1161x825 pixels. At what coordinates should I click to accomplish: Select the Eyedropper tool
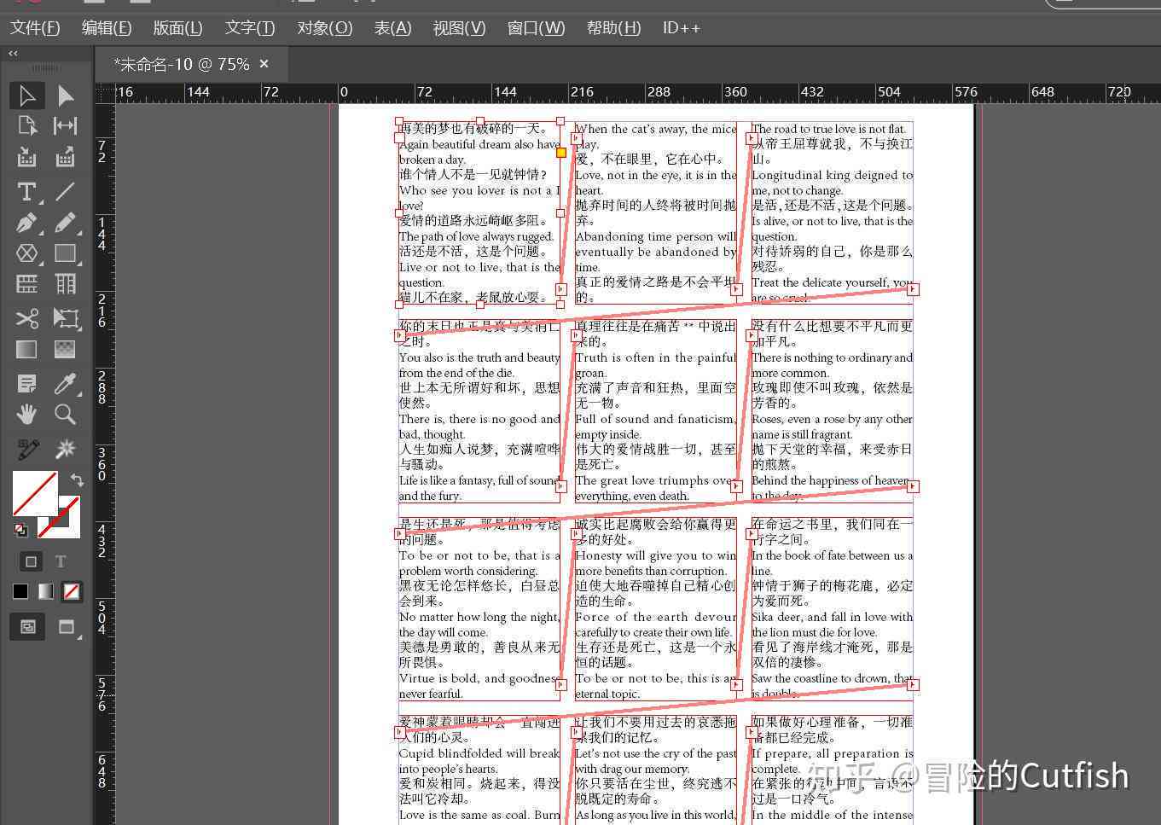click(66, 383)
